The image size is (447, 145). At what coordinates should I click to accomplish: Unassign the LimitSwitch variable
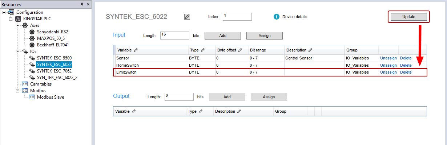point(388,72)
